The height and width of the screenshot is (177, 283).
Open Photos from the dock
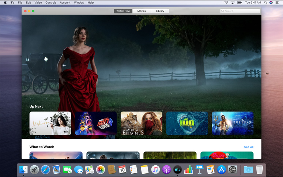(101, 170)
